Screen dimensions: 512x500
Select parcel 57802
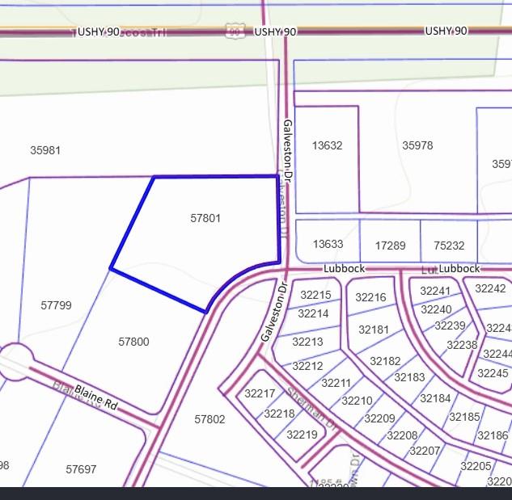(210, 419)
